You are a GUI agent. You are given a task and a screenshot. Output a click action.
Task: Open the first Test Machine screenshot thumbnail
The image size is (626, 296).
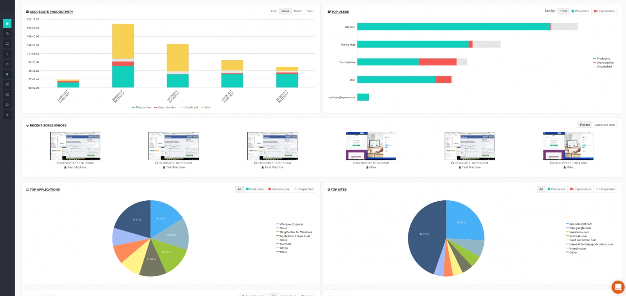click(75, 146)
